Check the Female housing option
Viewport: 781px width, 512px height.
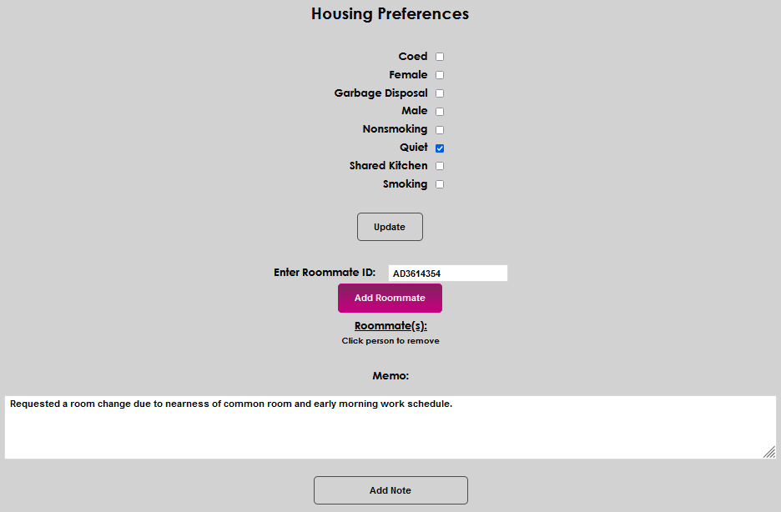tap(439, 74)
